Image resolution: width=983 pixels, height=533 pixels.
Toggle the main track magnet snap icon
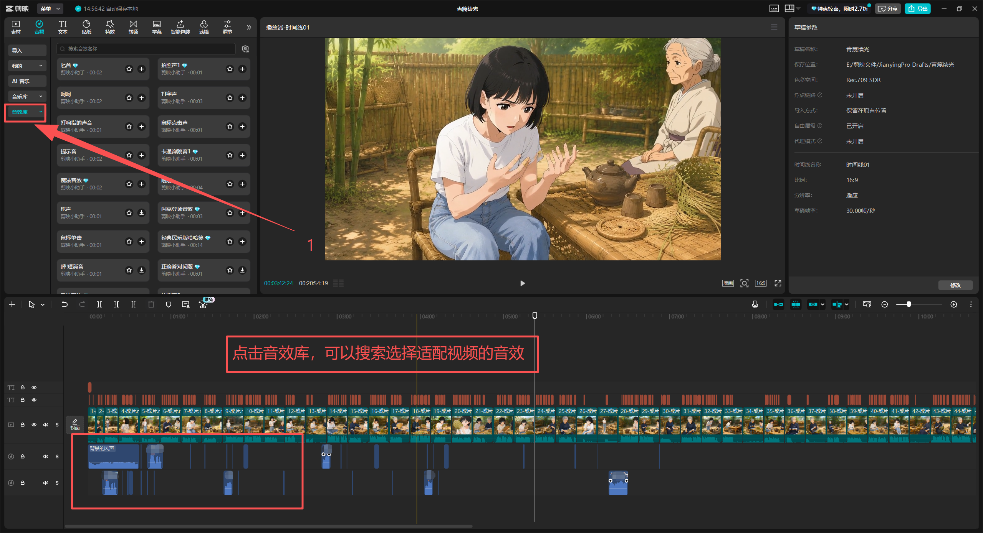(x=778, y=304)
